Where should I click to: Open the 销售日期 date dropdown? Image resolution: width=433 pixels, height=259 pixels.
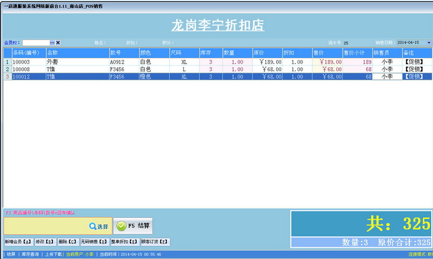coord(429,42)
